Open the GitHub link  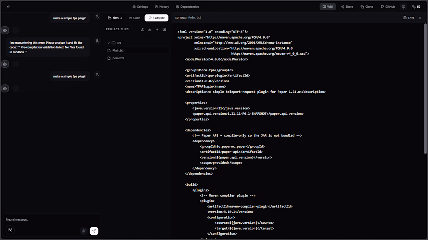pyautogui.click(x=388, y=7)
